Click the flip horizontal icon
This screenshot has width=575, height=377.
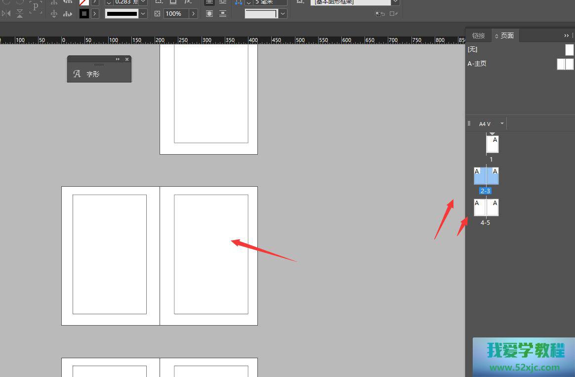(6, 14)
